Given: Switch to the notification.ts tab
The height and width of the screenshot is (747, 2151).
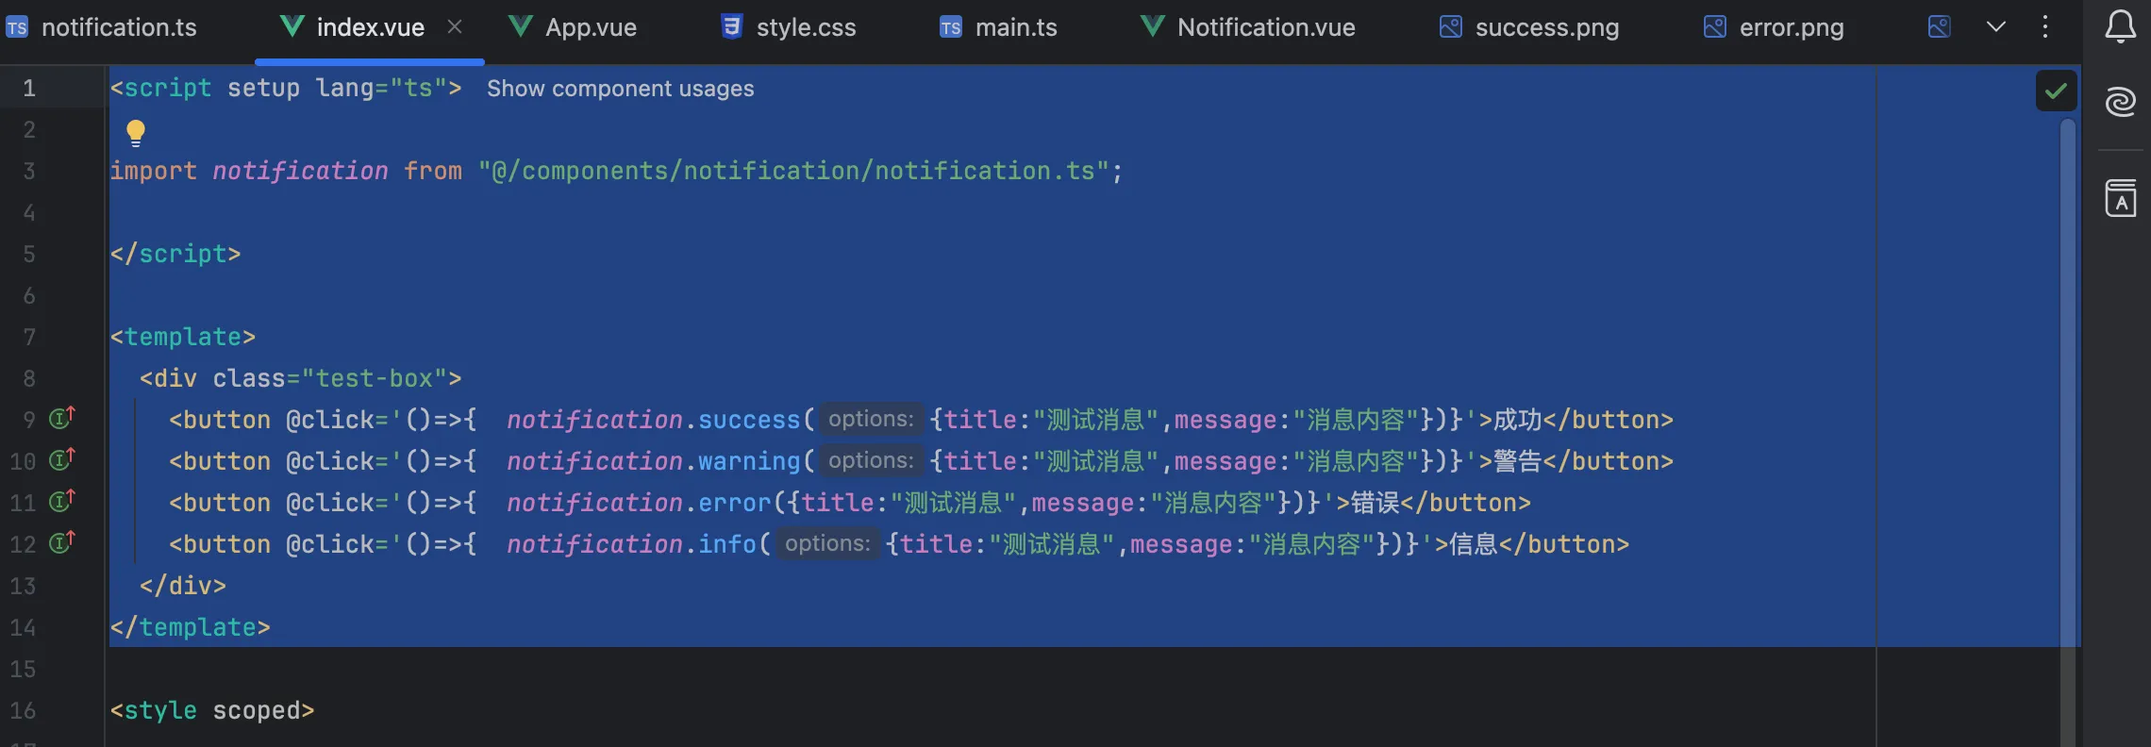Looking at the screenshot, I should click(x=102, y=27).
